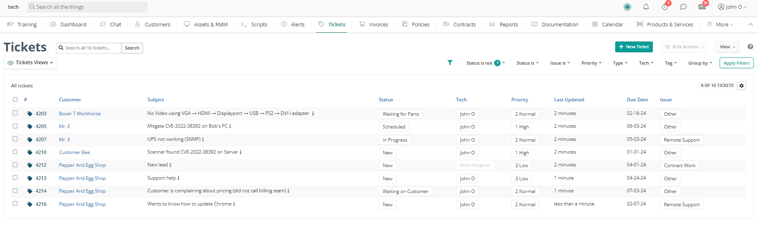Open the notifications bell icon
Screen dimensions: 758x231
pos(646,7)
